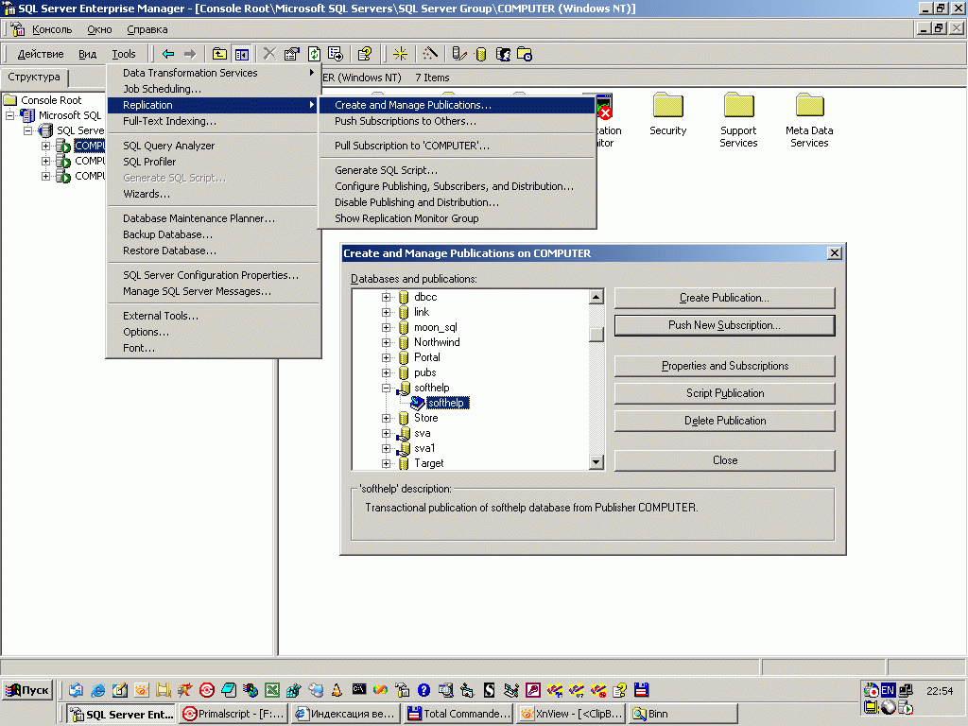Go up one level with folder-up icon
Screen dimensions: 968x726
click(219, 54)
